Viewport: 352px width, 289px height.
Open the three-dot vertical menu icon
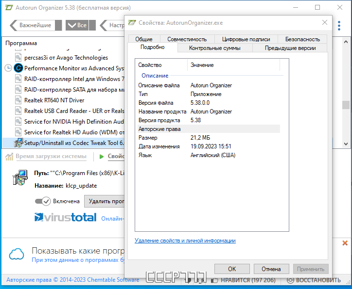(x=339, y=26)
